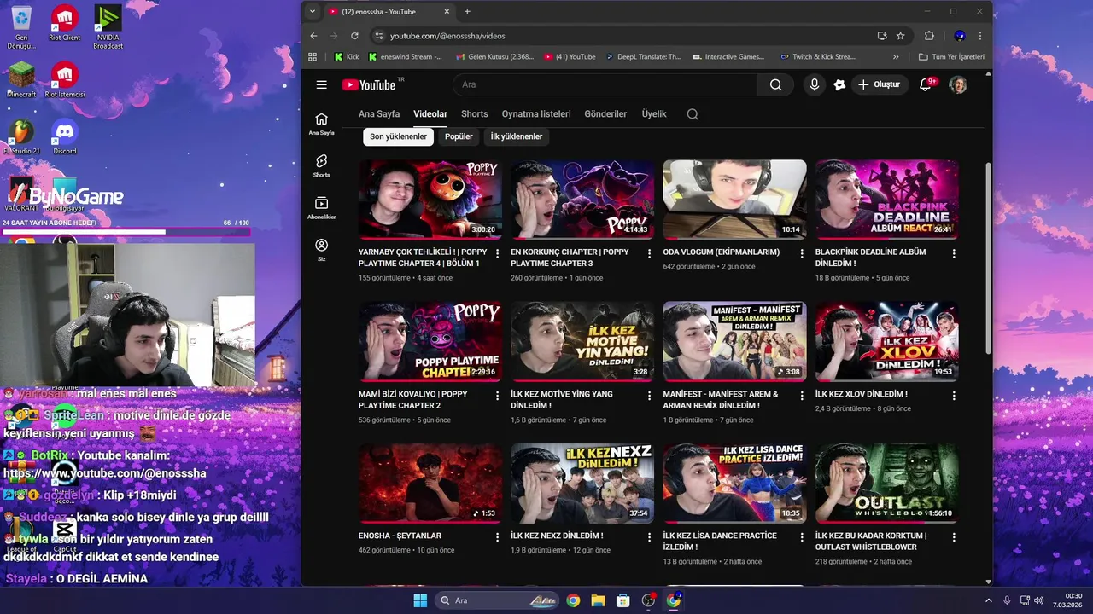Open the Twitch & Kick Stream bookmark

[x=818, y=57]
